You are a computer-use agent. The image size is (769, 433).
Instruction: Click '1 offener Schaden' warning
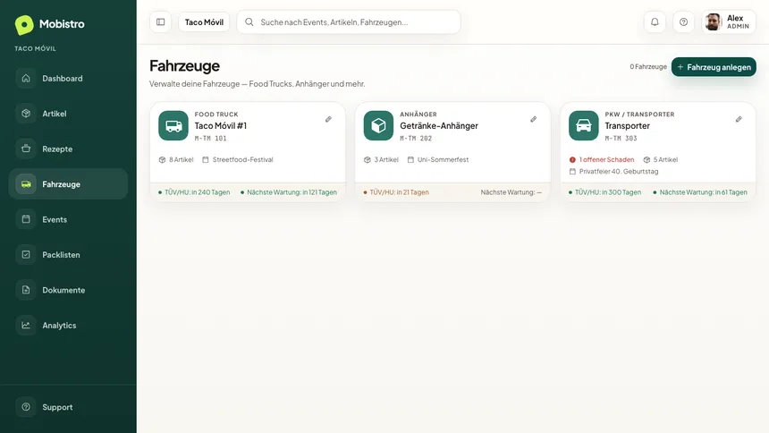tap(602, 159)
